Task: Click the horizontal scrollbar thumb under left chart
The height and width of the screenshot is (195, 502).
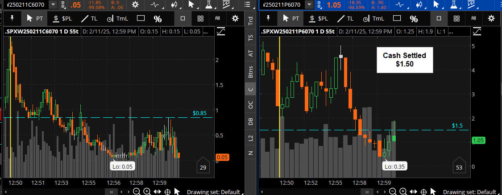Action: (x=109, y=191)
